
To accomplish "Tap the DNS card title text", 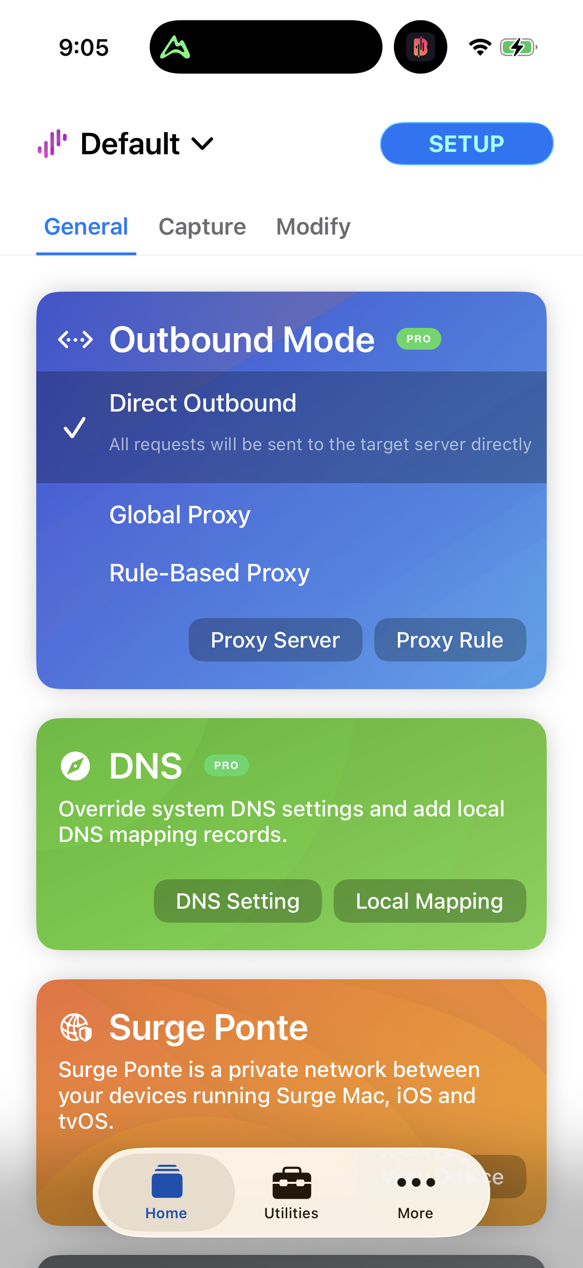I will pos(146,766).
